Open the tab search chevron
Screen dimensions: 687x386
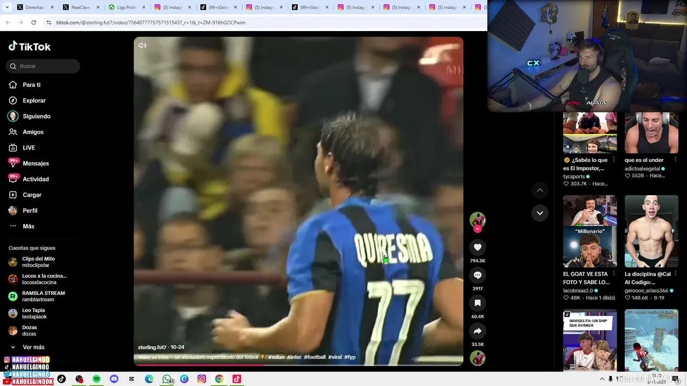(x=6, y=8)
